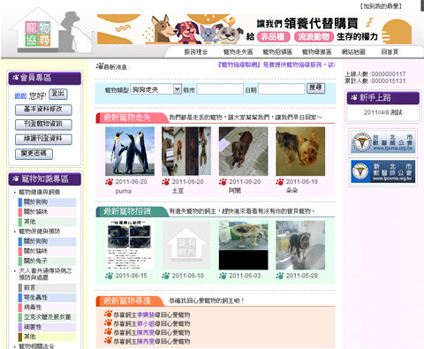The width and height of the screenshot is (424, 349).
Task: Open the Yorkshire terrier lost pet photo
Action: tap(300, 151)
